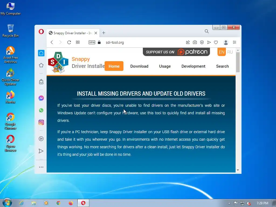Open Windows Media Player taskbar icon
Image resolution: width=276 pixels, height=207 pixels.
pyautogui.click(x=46, y=203)
